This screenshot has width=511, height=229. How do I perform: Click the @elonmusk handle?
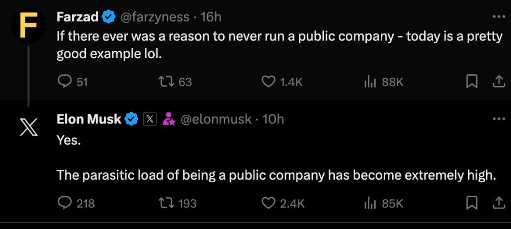[215, 119]
